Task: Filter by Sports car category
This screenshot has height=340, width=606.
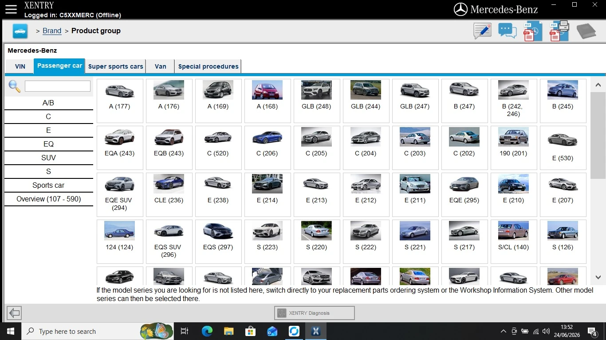Action: (48, 185)
